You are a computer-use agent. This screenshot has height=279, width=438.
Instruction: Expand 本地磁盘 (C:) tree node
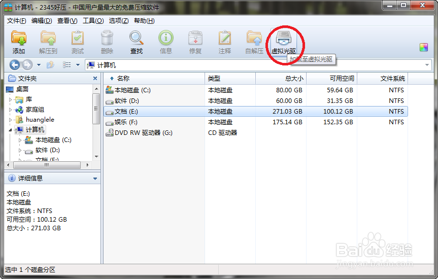point(20,140)
